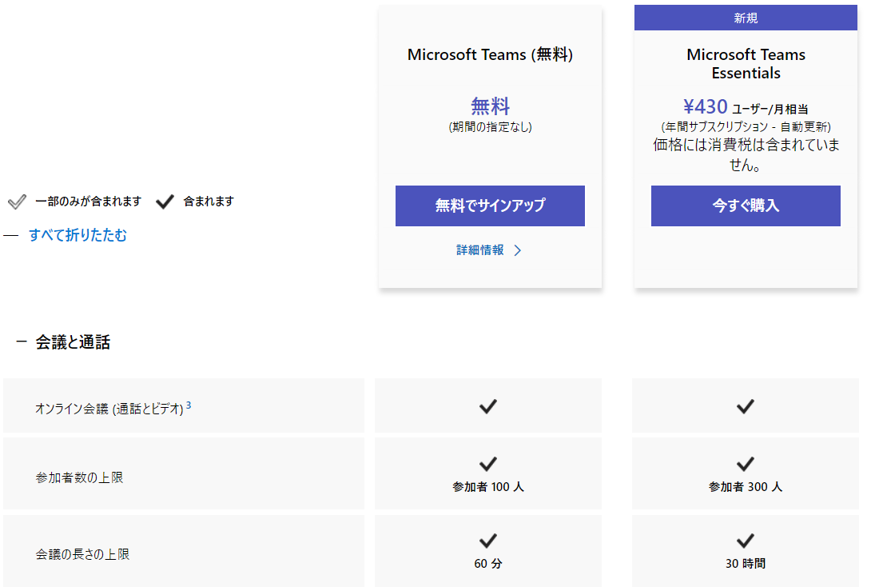Click the 今すぐ購入 purchase button
Image resolution: width=871 pixels, height=587 pixels.
[746, 206]
